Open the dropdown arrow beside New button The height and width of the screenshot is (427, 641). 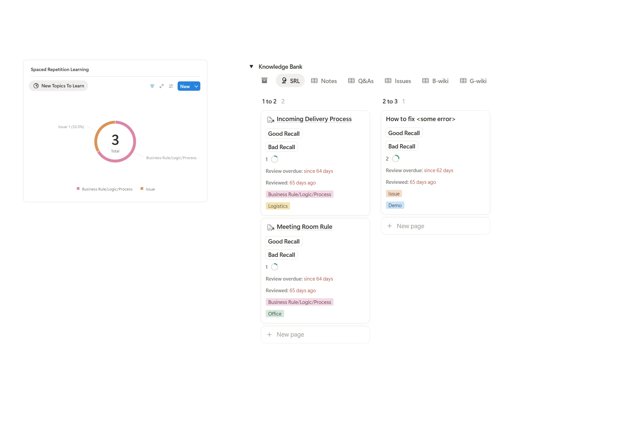click(197, 86)
